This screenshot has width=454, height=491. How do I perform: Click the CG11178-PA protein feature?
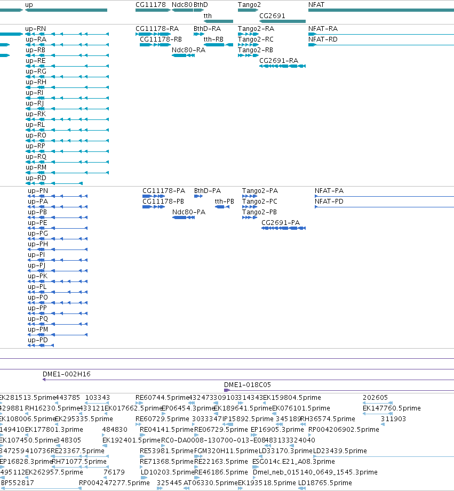(154, 196)
